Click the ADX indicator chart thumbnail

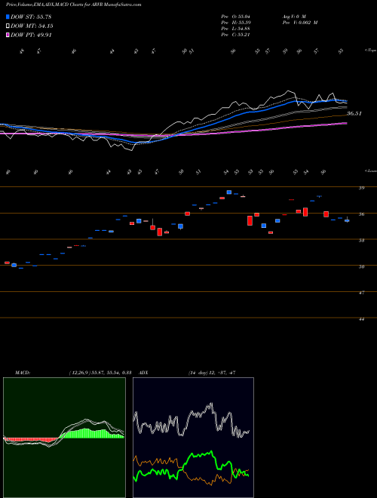point(193,438)
